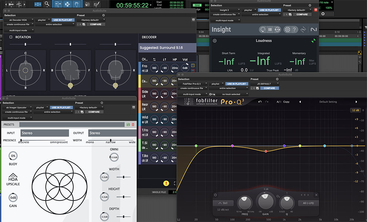Click COMPARE in Insight 2 window
Viewport: 367px width, 222px height.
302,14
